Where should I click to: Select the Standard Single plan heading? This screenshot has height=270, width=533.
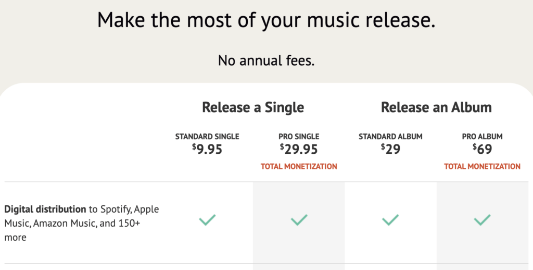coord(207,137)
